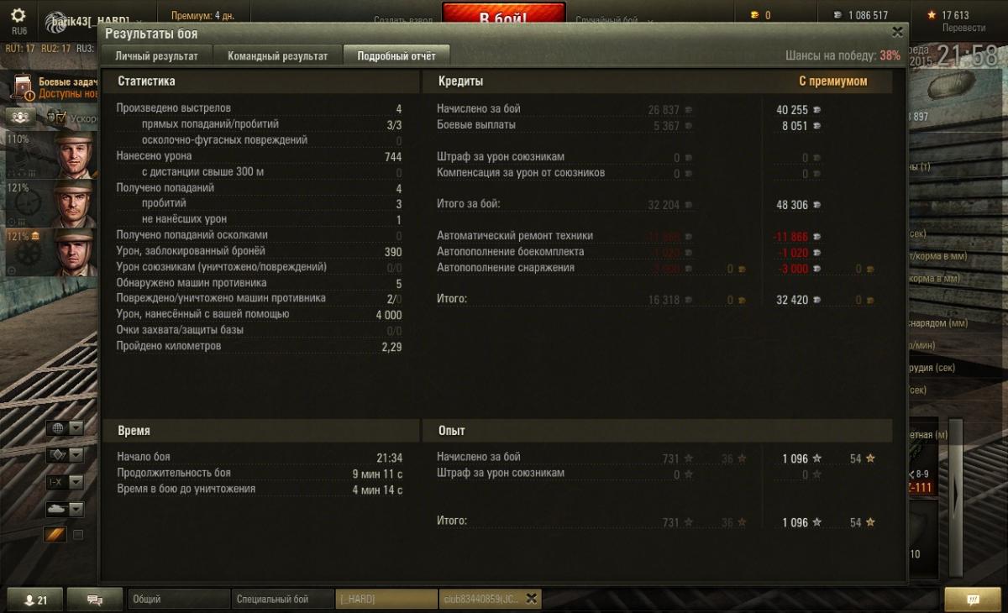Switch to Личный результат tab
The image size is (1008, 613).
coord(156,56)
